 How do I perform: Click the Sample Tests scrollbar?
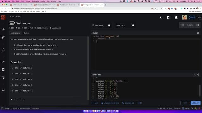click(x=200, y=90)
